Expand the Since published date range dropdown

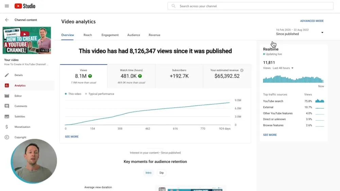(322, 33)
